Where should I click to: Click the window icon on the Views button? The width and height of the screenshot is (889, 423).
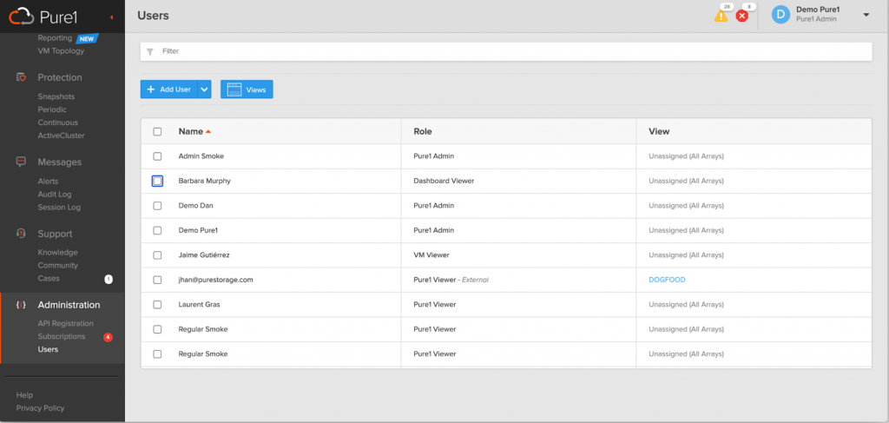pyautogui.click(x=234, y=89)
